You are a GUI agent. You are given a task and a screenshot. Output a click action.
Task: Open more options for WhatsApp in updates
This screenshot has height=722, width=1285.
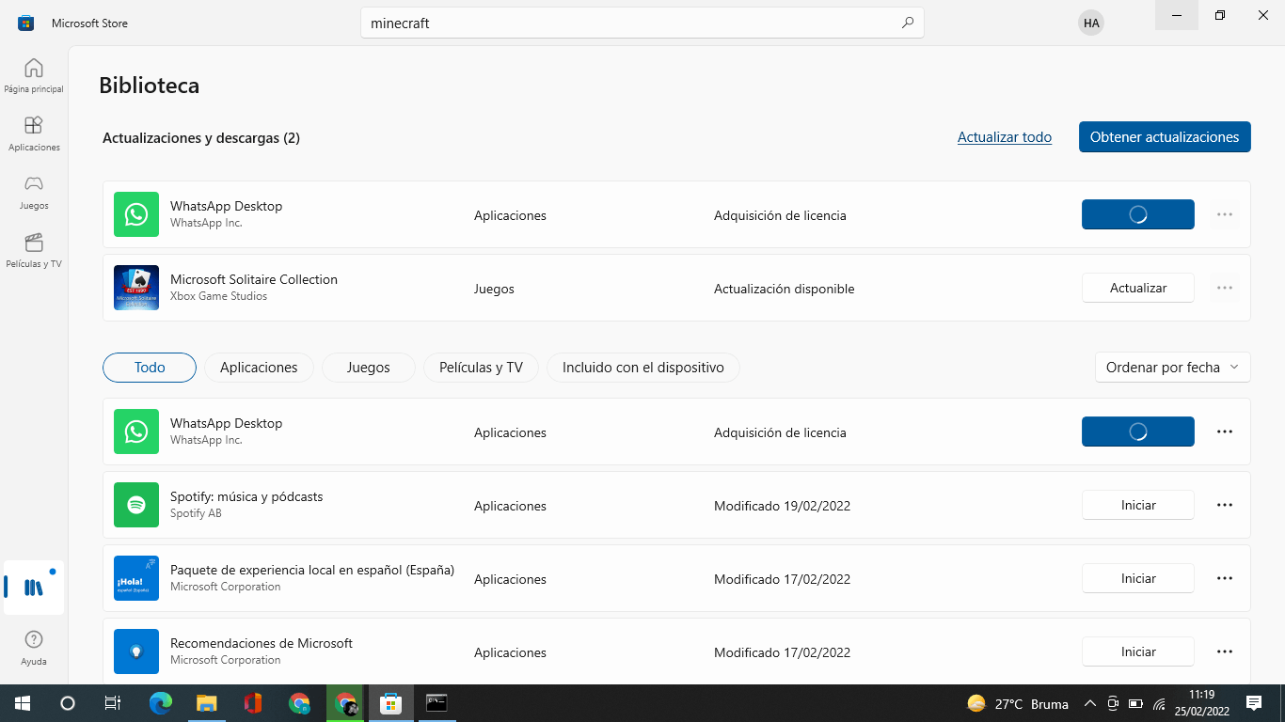click(x=1224, y=214)
